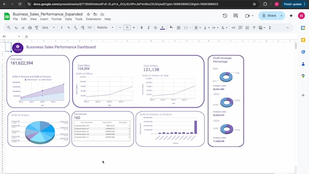Decrease the font size

pos(120,28)
